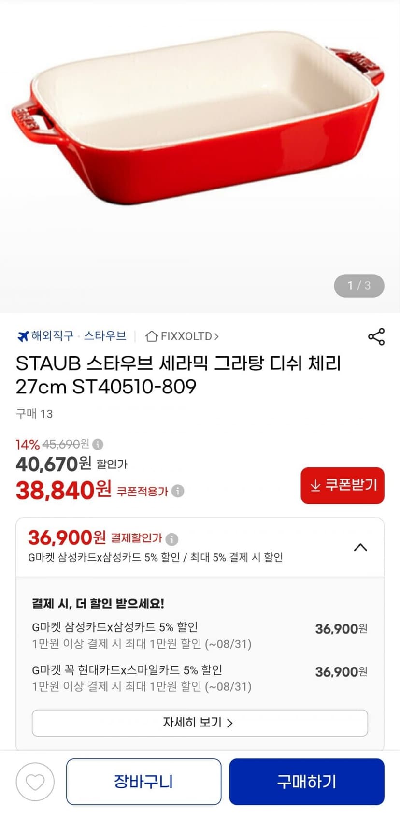Tap the 1 / 3 image counter

coord(359,286)
